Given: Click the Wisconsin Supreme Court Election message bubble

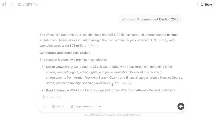Looking at the screenshot, I should 150,19.
